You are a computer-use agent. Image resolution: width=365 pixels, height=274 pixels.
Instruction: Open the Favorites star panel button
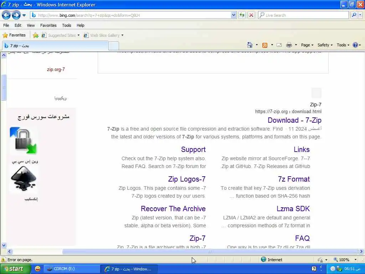point(14,35)
